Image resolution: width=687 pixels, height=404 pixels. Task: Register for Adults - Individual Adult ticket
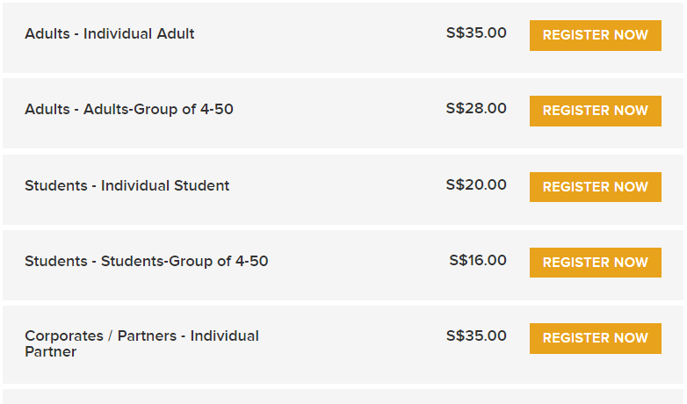point(595,35)
